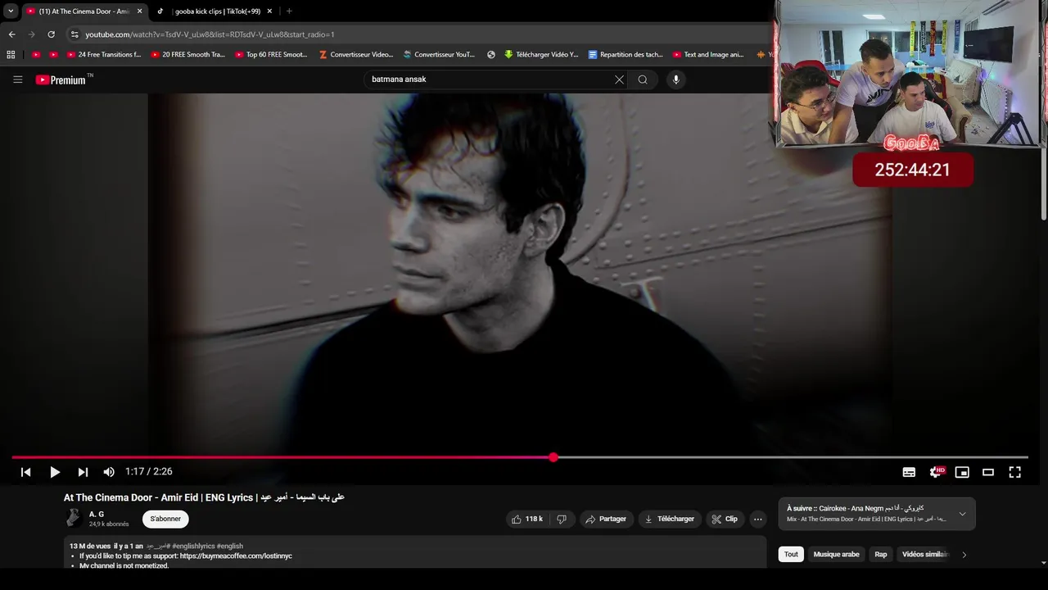The image size is (1048, 590).
Task: Open the Text and Image ani... bookmark
Action: (708, 55)
